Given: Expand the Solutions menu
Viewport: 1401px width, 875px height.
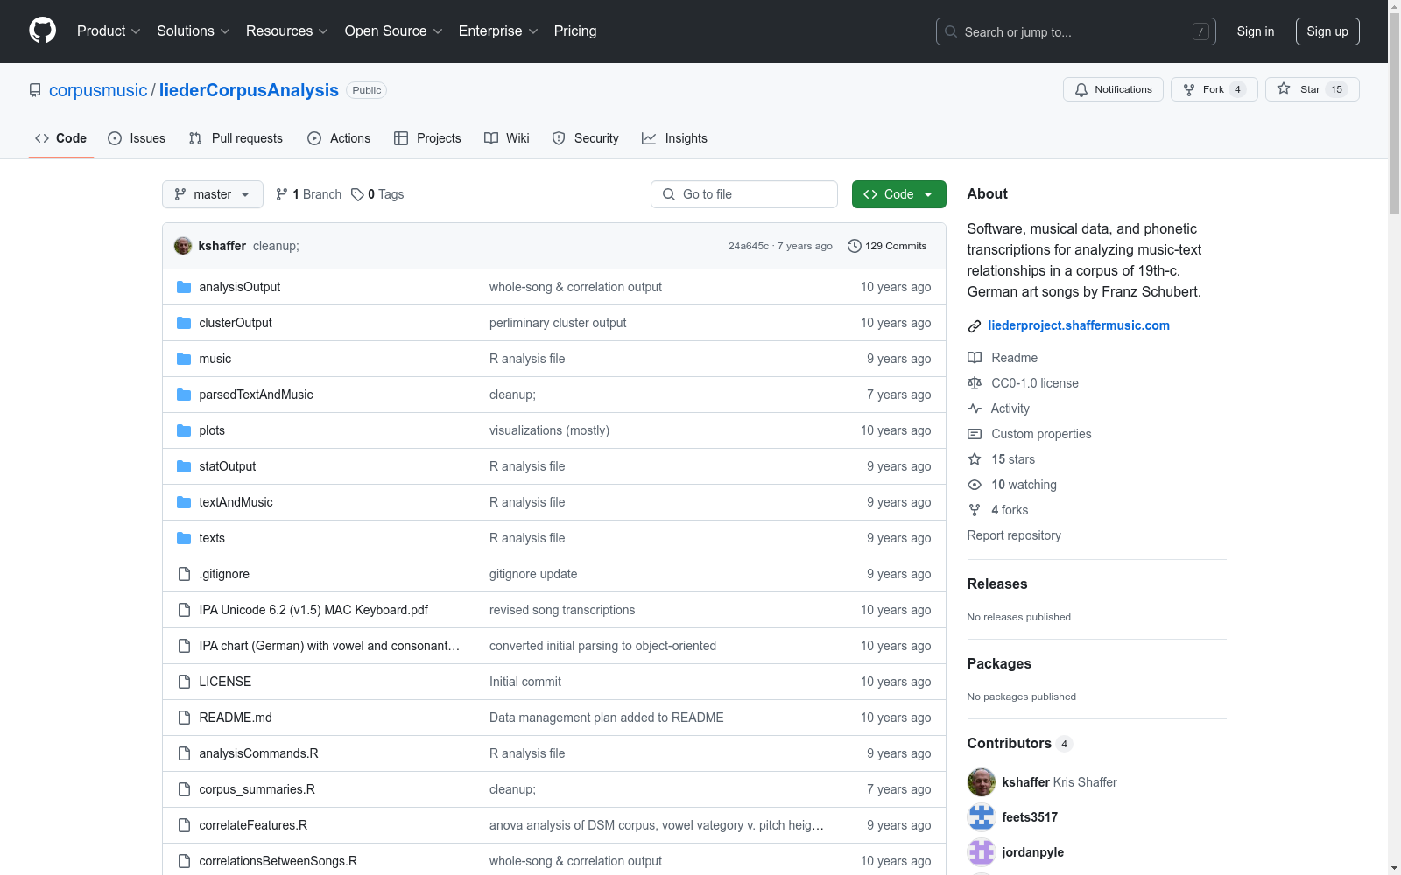Looking at the screenshot, I should click(194, 31).
